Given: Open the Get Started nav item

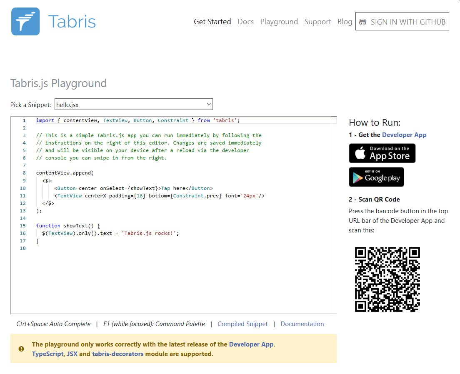Looking at the screenshot, I should 212,22.
